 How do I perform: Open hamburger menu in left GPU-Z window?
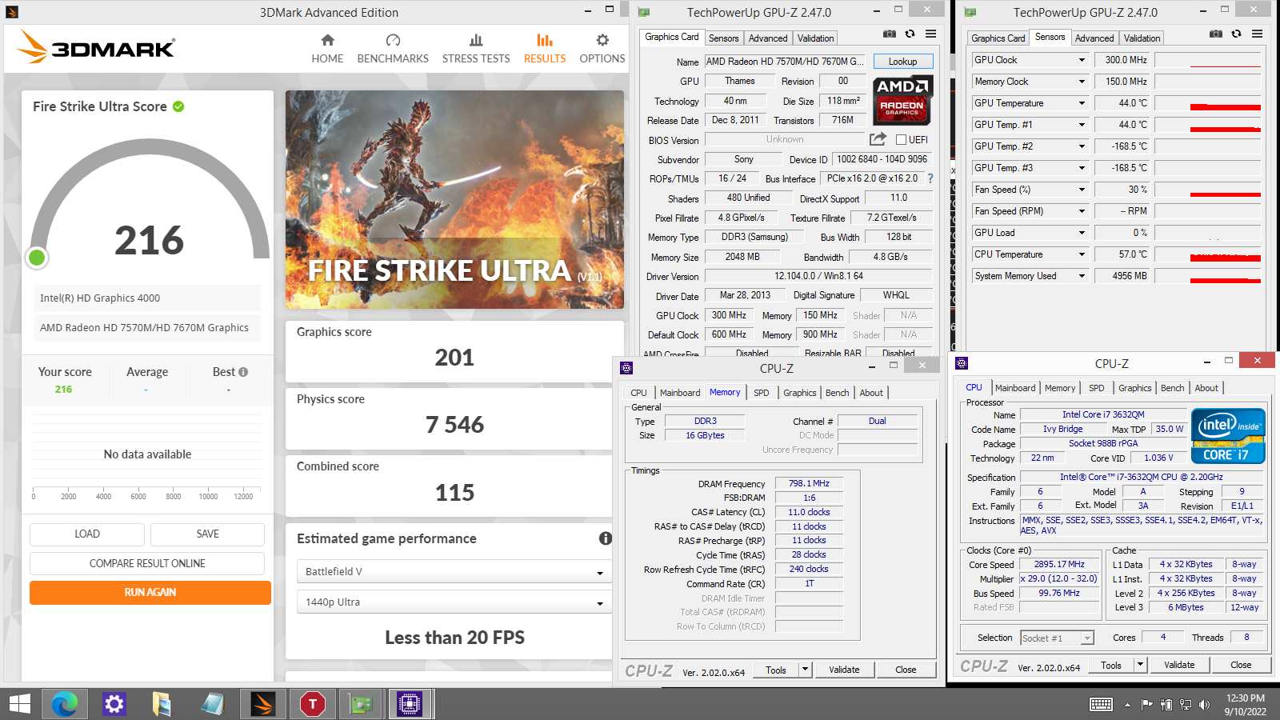[931, 34]
